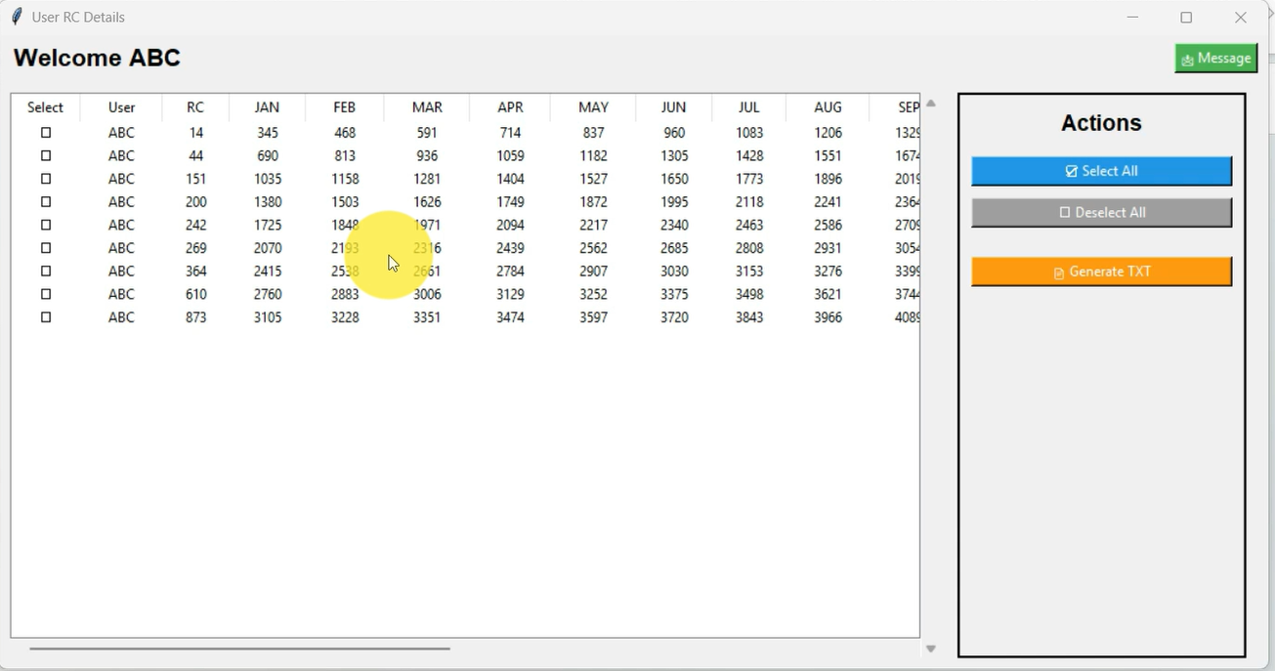This screenshot has height=671, width=1275.
Task: Click the JAN value 3105
Action: coord(268,317)
